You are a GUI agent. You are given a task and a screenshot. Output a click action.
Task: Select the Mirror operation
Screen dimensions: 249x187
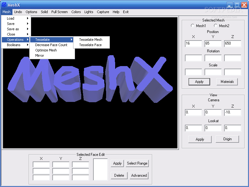52,55
